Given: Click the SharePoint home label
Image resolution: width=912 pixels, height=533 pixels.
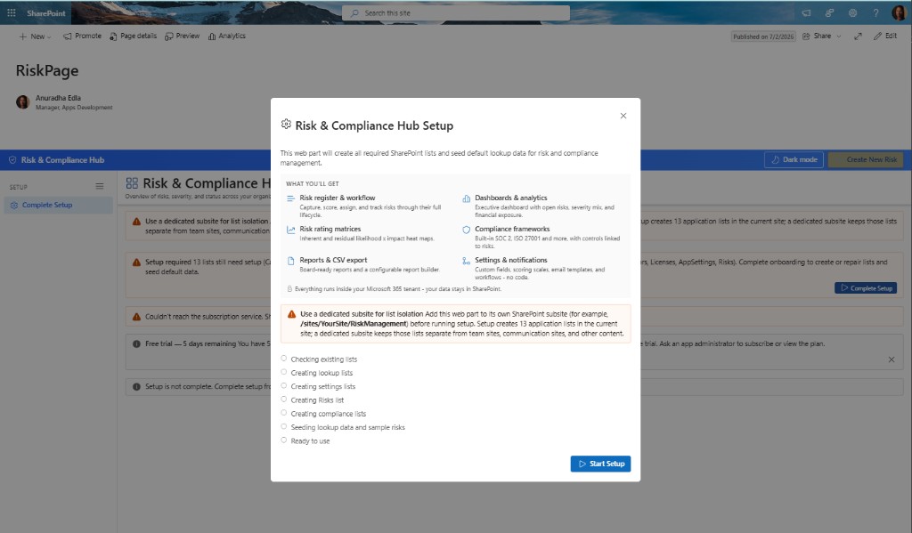Looking at the screenshot, I should (46, 12).
